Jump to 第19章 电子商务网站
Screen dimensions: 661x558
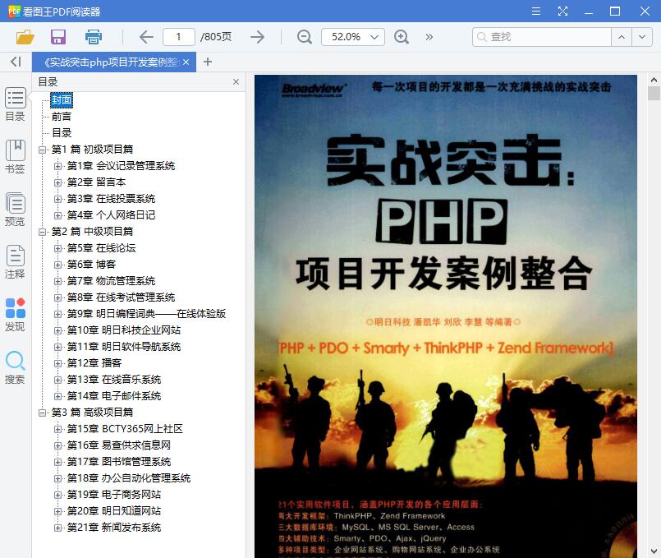114,495
